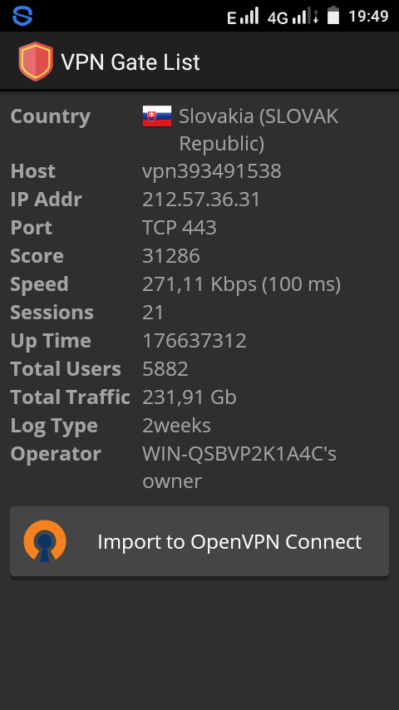The width and height of the screenshot is (399, 710).
Task: Tap the Up Time value 176637312
Action: [x=195, y=341]
